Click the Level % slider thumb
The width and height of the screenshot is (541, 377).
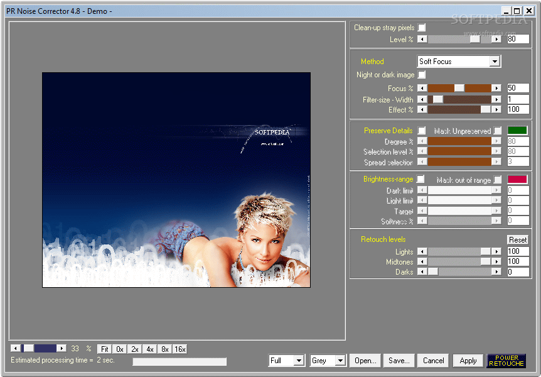pos(475,39)
